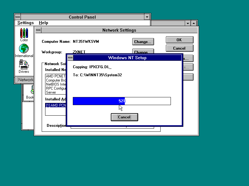Click Cancel in Network Settings window
Screen dimensions: 249x186
click(180, 48)
